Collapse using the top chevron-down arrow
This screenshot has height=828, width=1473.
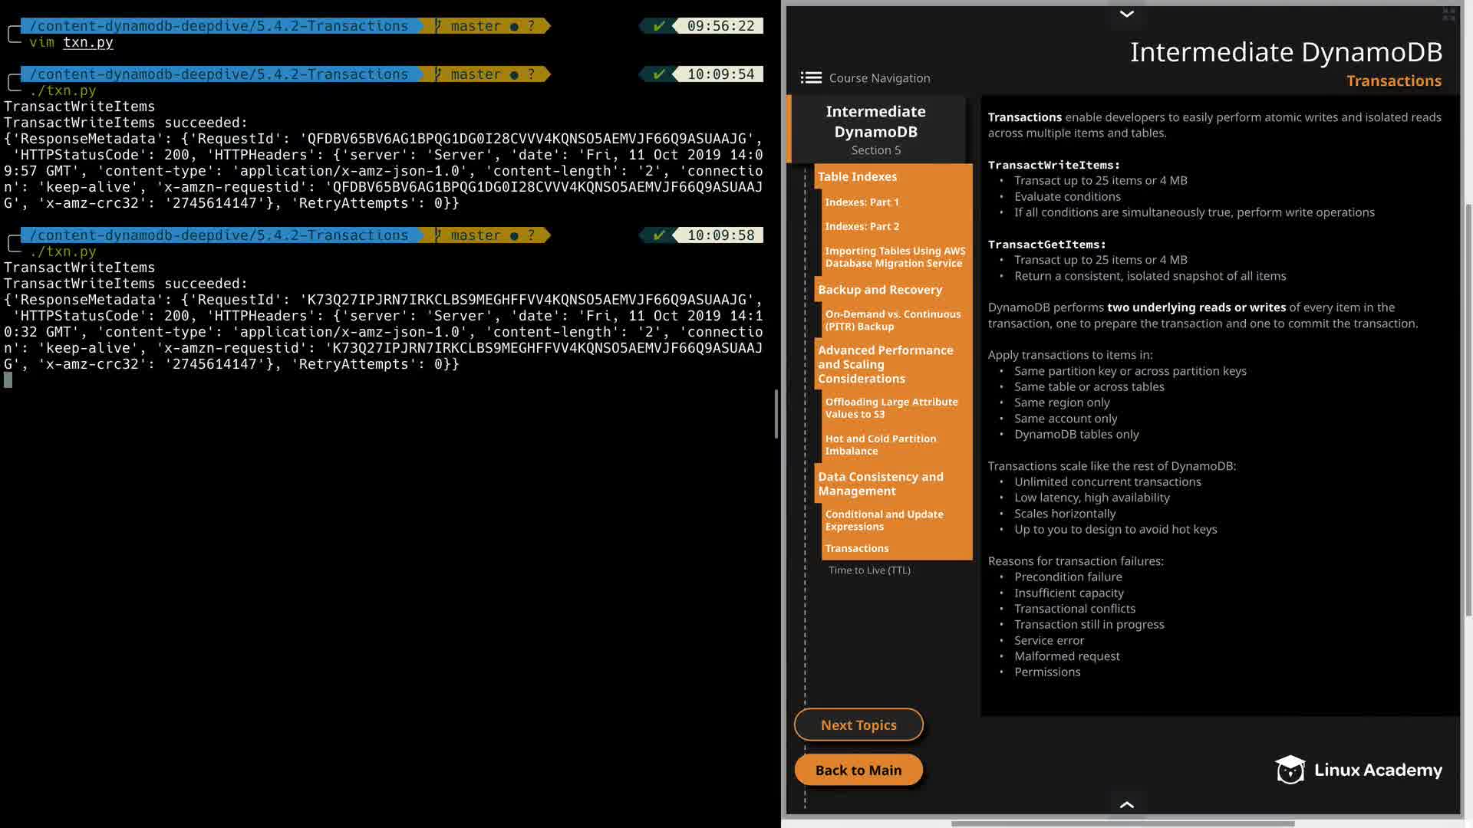tap(1126, 14)
